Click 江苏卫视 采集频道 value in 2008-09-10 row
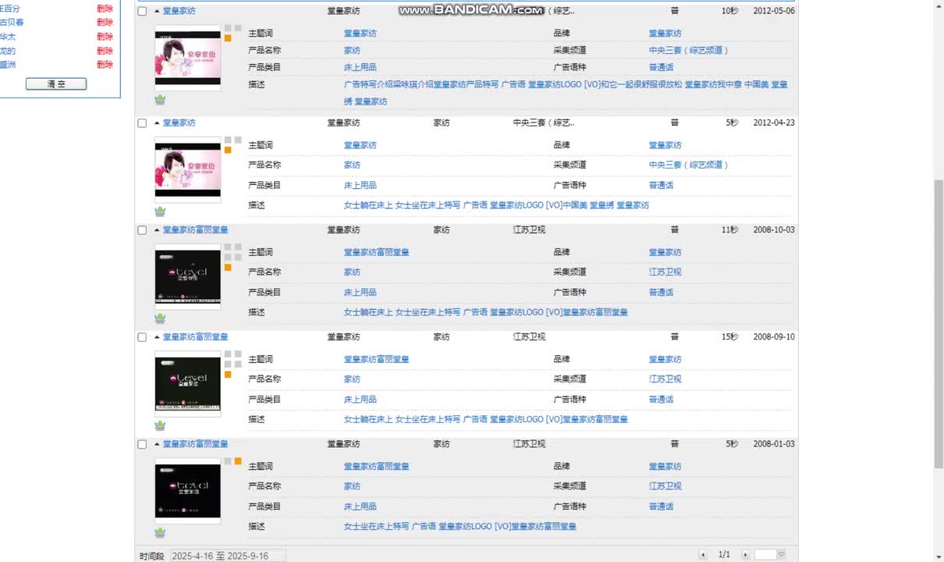Screen dimensions: 944x562 coord(665,379)
